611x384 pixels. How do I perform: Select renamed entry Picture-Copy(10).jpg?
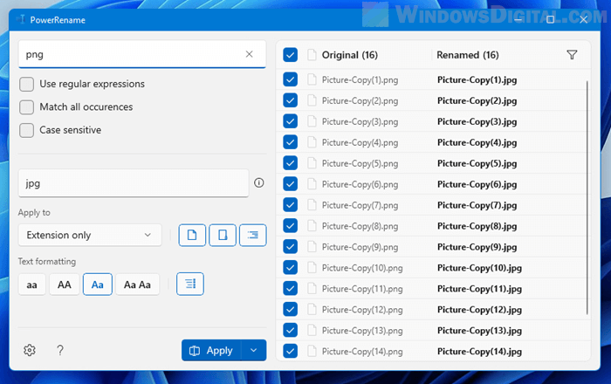479,268
